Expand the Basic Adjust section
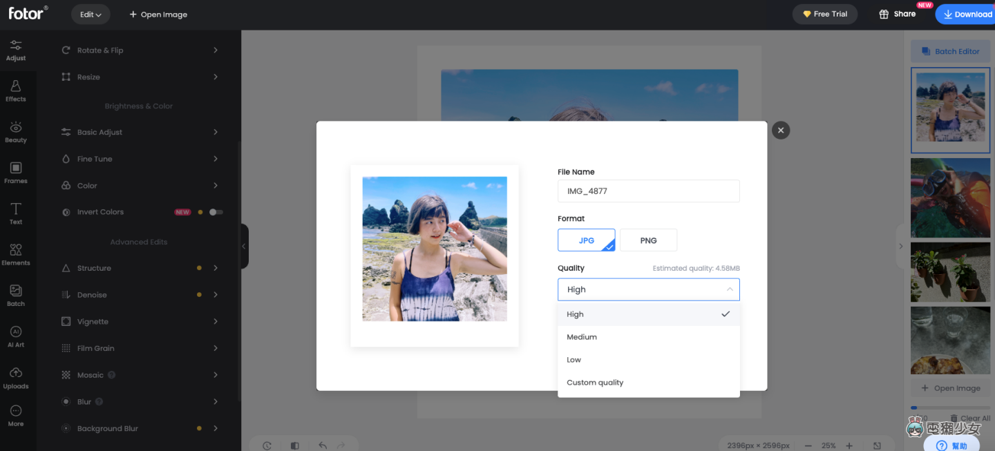 point(140,132)
